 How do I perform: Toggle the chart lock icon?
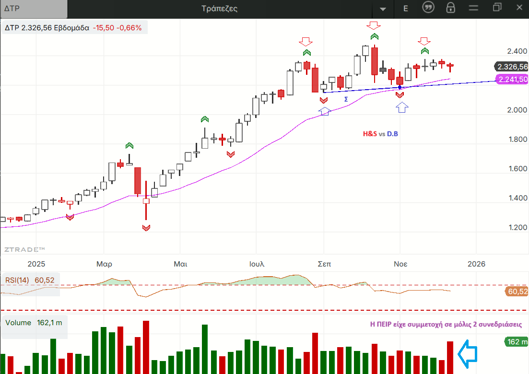tap(450, 8)
